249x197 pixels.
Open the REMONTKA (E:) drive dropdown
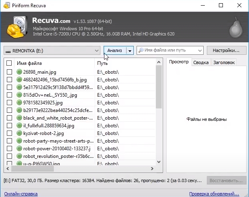(x=52, y=51)
